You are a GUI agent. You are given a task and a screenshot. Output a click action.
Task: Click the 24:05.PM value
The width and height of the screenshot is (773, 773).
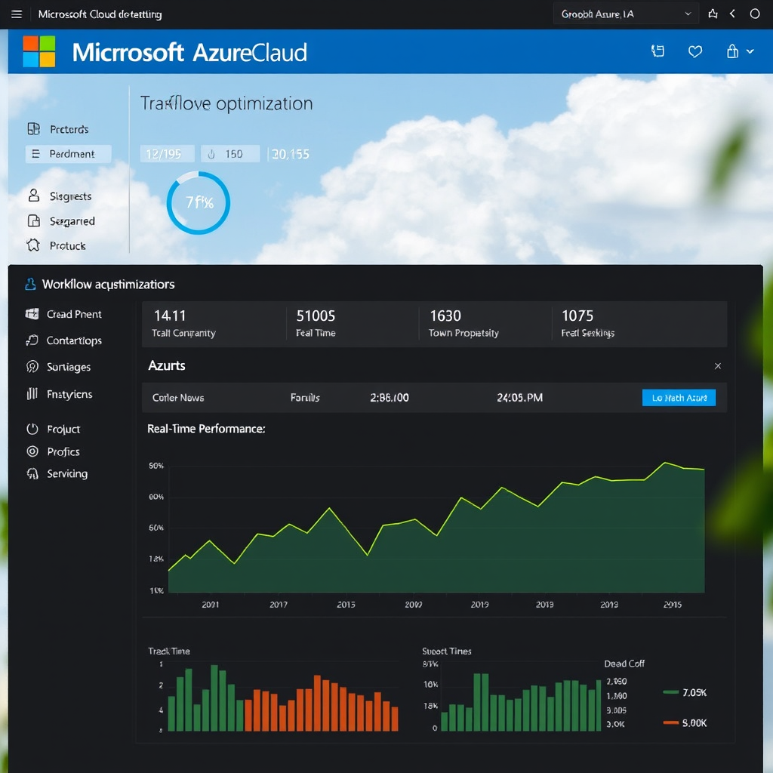tap(519, 398)
